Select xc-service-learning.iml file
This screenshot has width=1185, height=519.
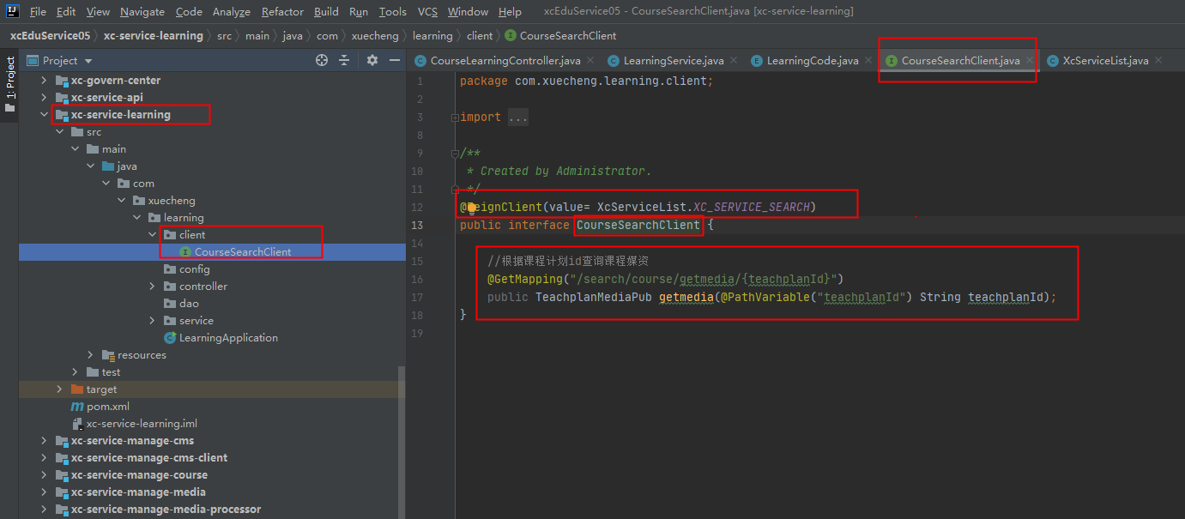[x=134, y=424]
